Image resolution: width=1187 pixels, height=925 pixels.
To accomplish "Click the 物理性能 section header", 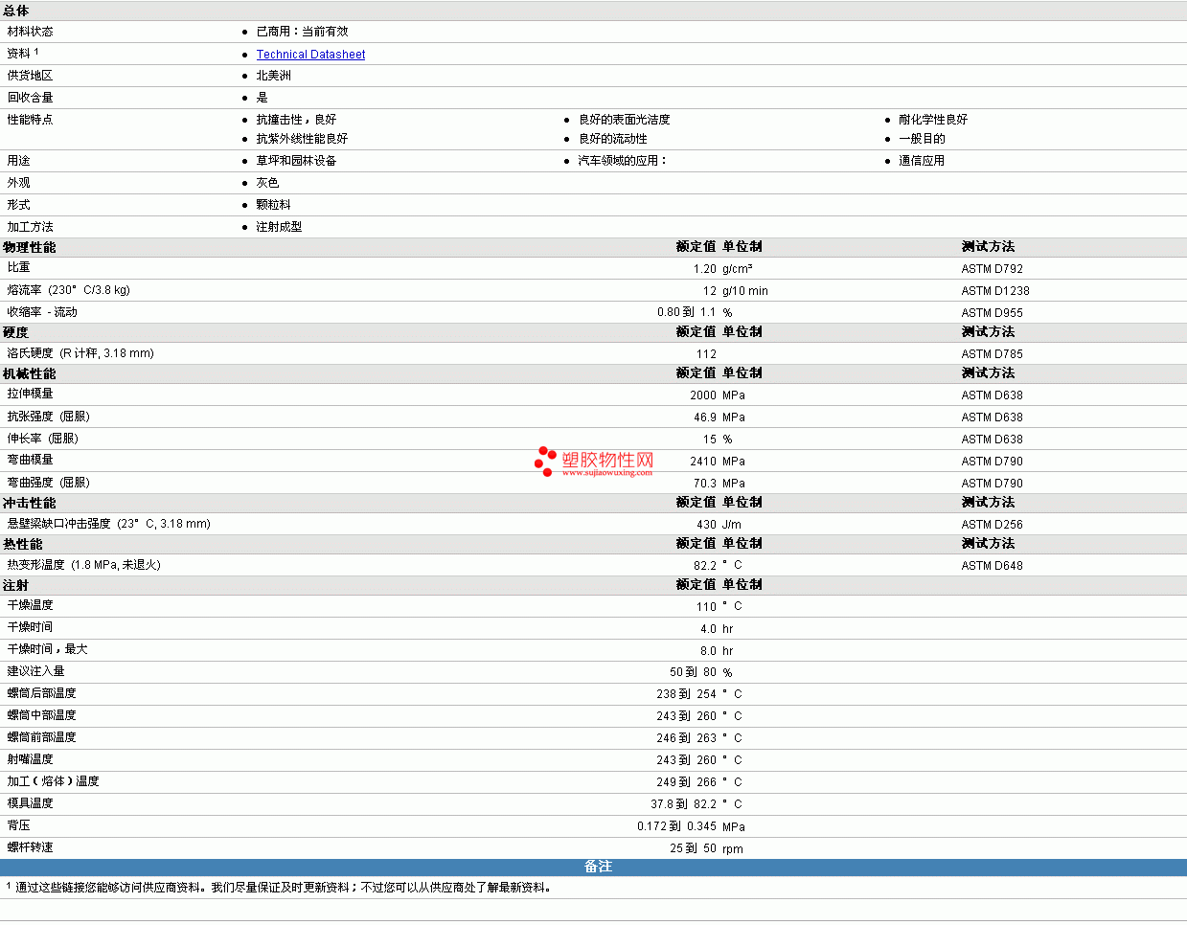I will pyautogui.click(x=30, y=247).
